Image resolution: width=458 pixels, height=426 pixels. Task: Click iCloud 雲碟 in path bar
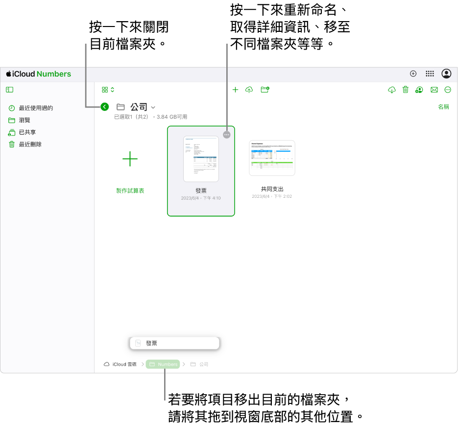121,364
